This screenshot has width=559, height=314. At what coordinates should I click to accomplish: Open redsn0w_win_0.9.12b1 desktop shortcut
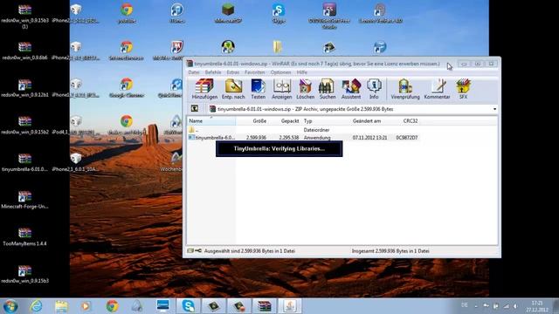tap(24, 88)
